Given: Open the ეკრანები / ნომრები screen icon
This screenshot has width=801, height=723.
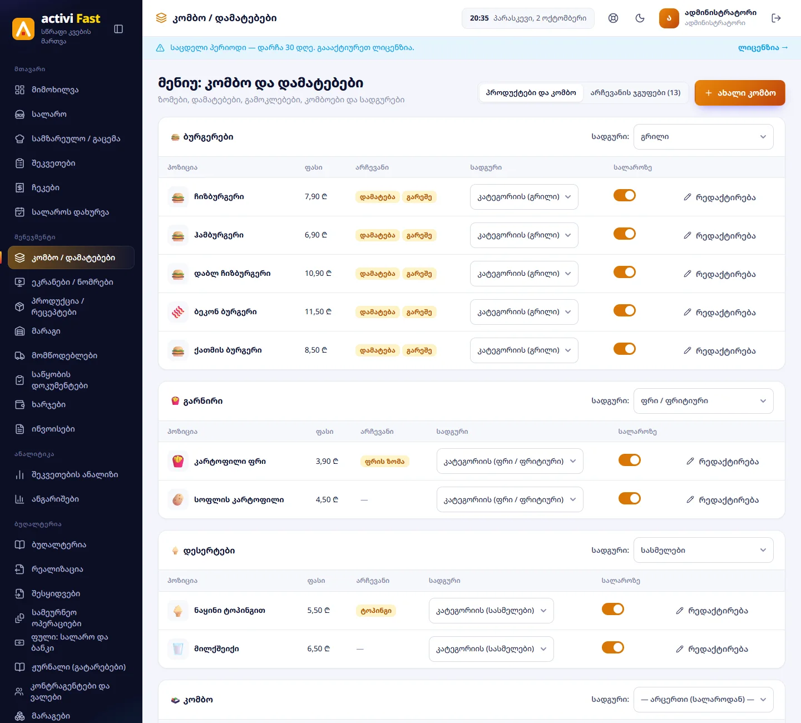Looking at the screenshot, I should pyautogui.click(x=19, y=283).
